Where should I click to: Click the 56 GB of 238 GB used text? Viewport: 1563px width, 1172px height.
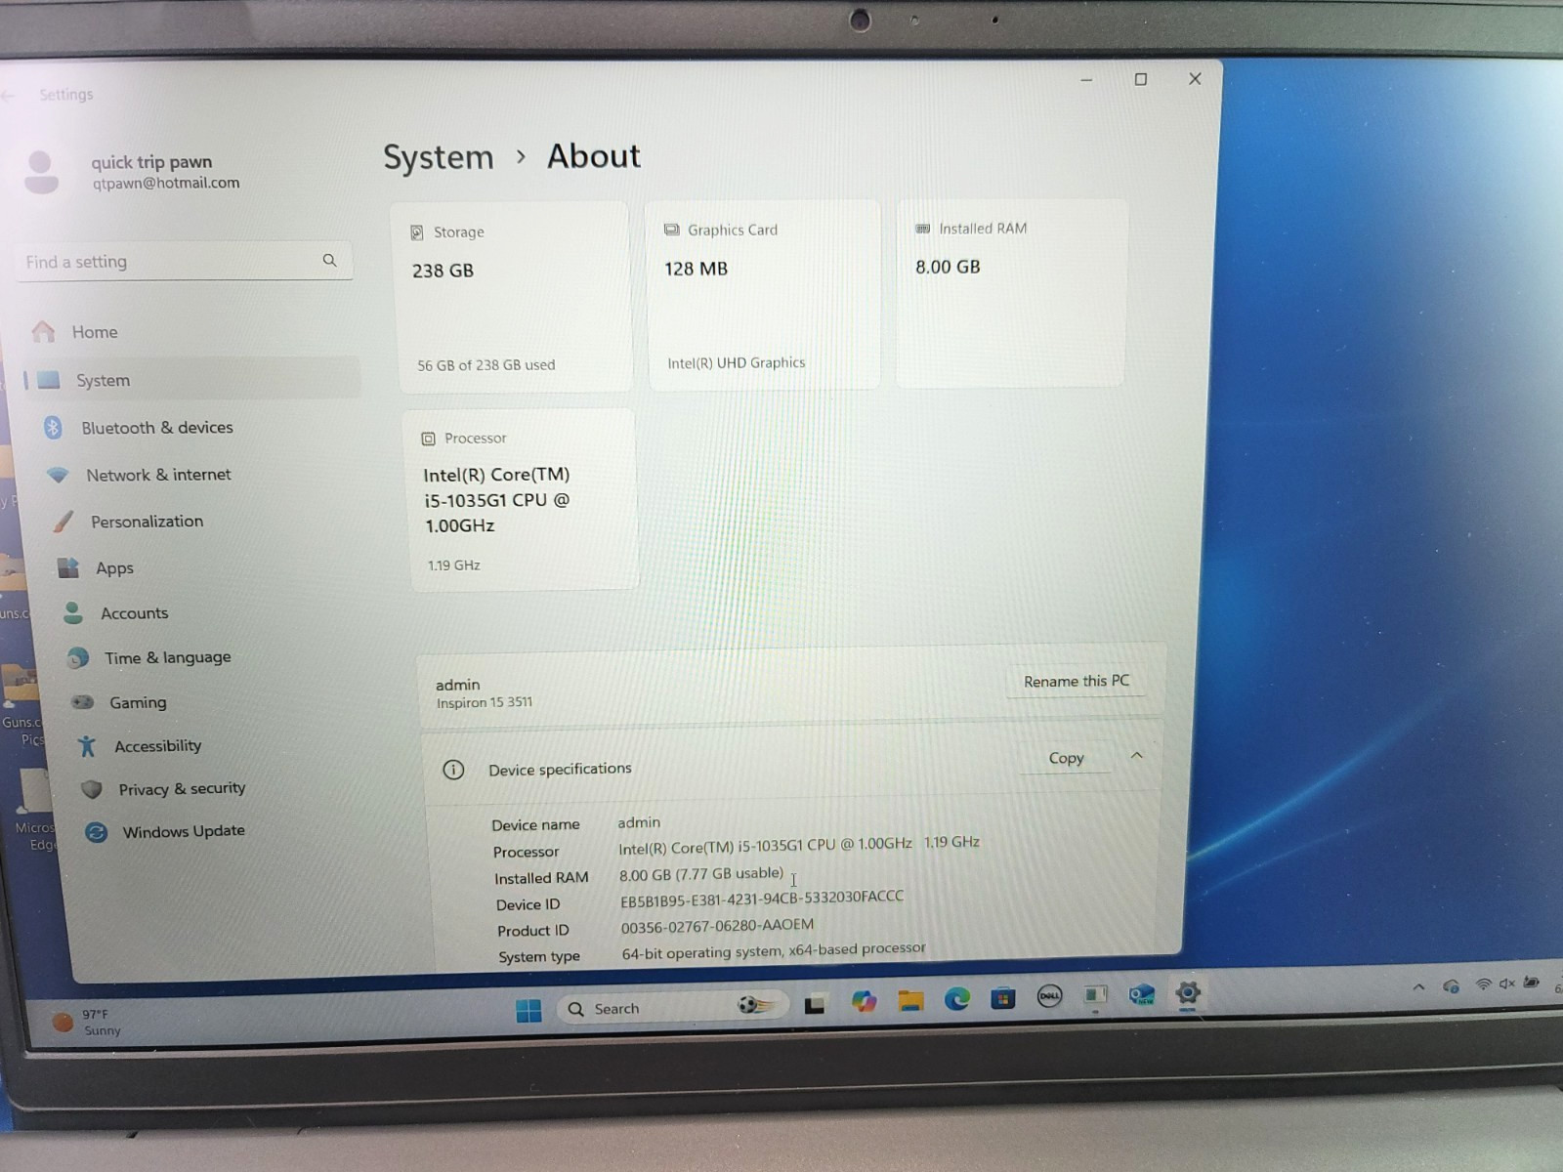486,365
